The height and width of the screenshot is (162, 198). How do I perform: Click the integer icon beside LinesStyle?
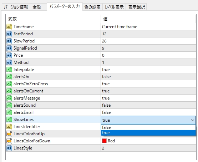(x=9, y=148)
